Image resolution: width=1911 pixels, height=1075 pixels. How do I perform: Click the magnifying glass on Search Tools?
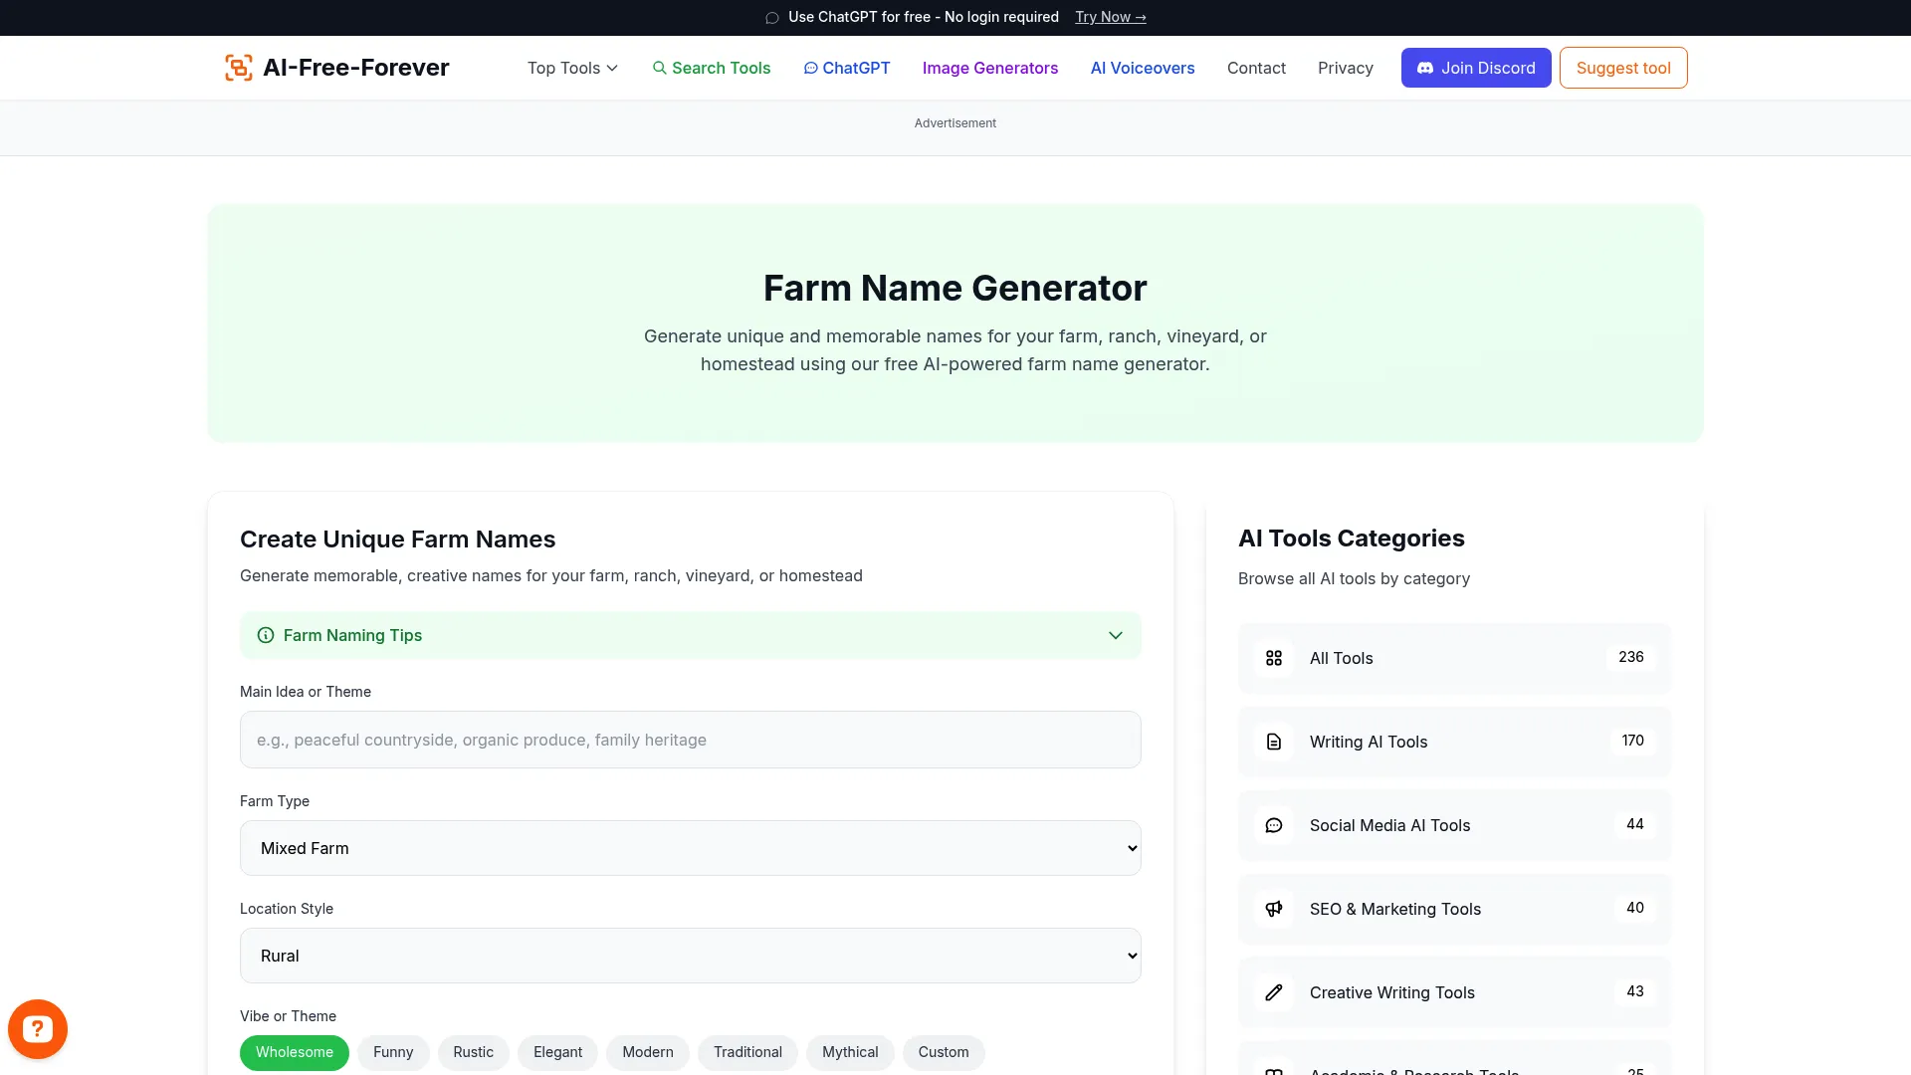(660, 68)
